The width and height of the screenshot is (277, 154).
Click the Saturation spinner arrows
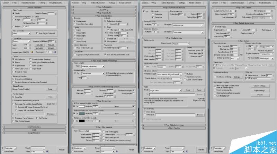[185, 14]
